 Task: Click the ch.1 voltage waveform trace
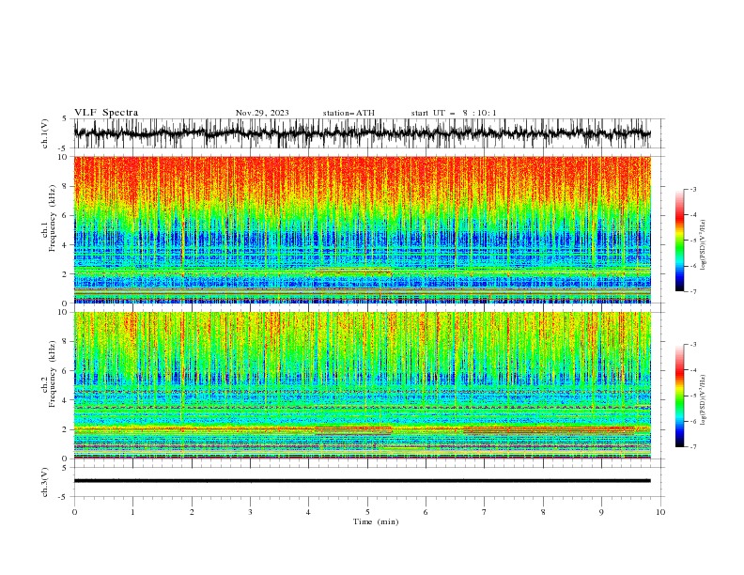[x=362, y=133]
